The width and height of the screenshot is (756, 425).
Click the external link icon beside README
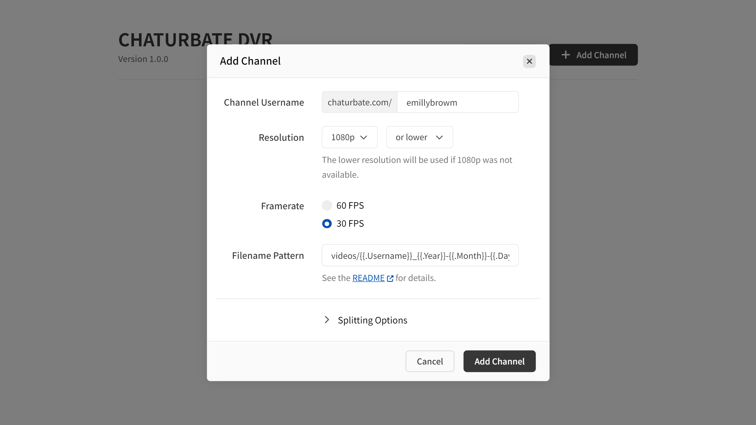click(x=390, y=278)
